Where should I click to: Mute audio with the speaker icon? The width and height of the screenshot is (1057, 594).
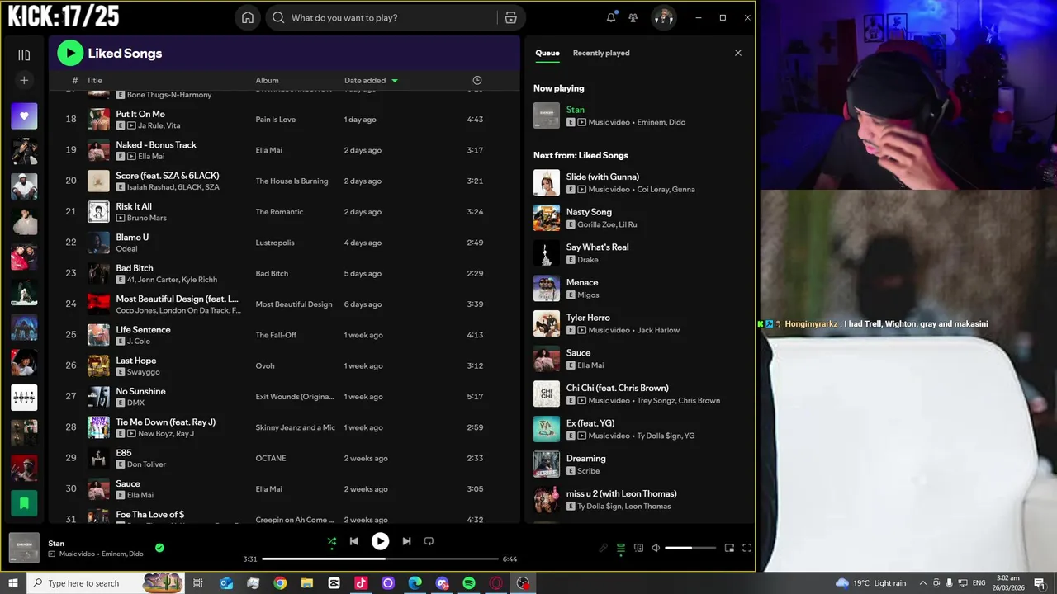click(656, 548)
